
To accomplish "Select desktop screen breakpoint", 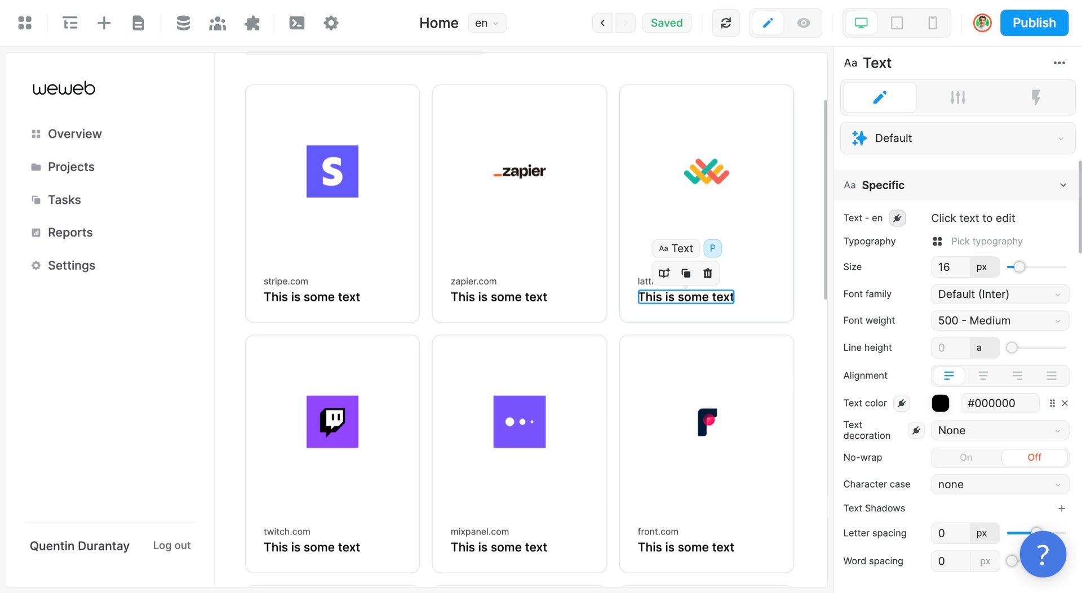I will pos(861,23).
